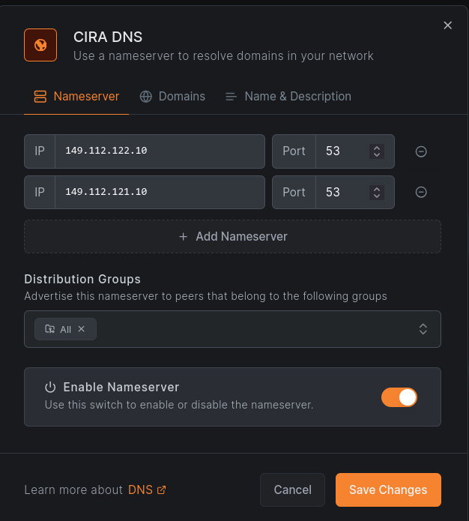This screenshot has height=521, width=469.
Task: Click the folder icon in All tag
Action: 49,329
